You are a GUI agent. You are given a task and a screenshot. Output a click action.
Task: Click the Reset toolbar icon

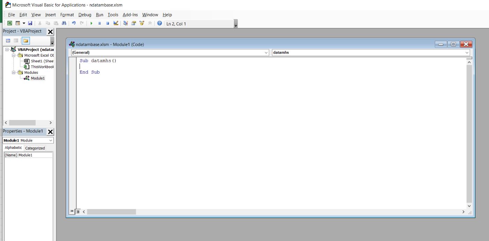tap(107, 24)
